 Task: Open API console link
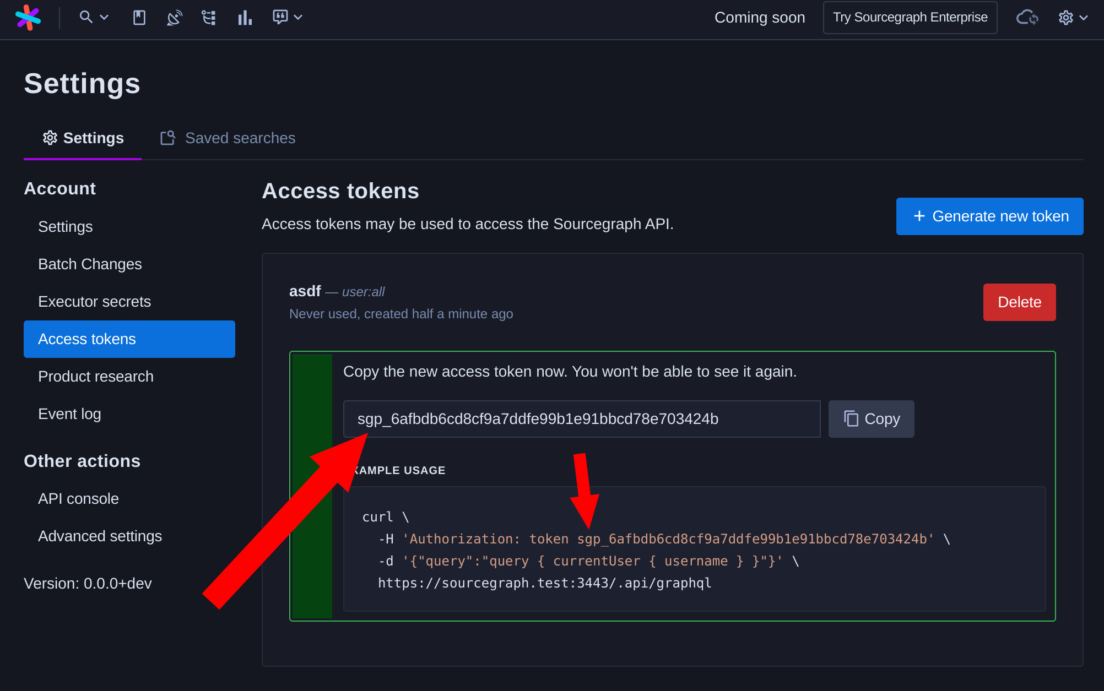(x=78, y=499)
